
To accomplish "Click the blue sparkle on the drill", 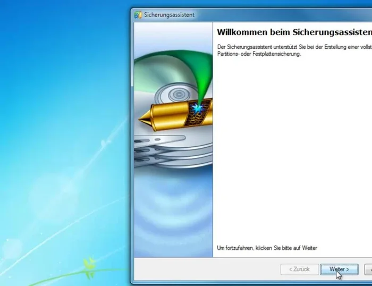I will click(x=198, y=109).
